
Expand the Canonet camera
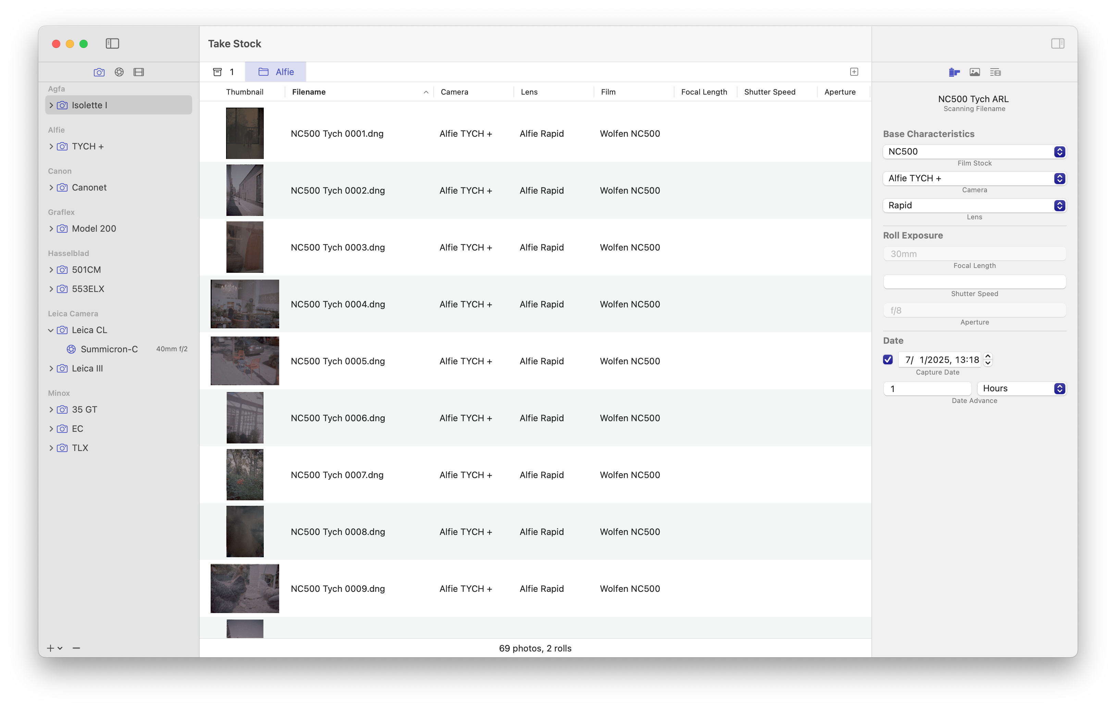(x=51, y=187)
